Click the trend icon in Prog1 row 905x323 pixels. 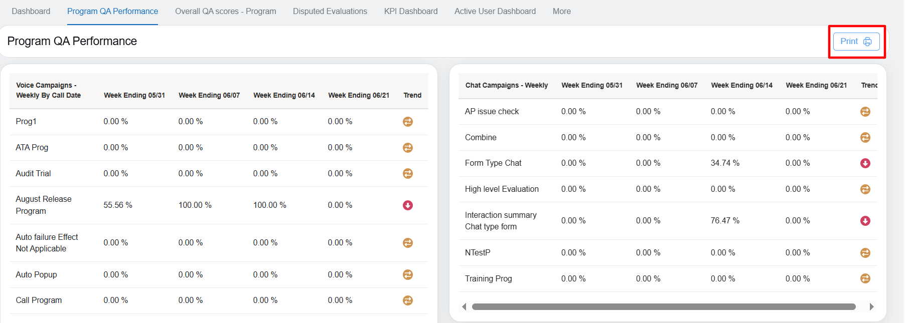408,122
